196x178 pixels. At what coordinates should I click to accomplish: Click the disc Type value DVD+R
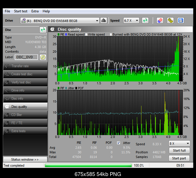[40, 37]
